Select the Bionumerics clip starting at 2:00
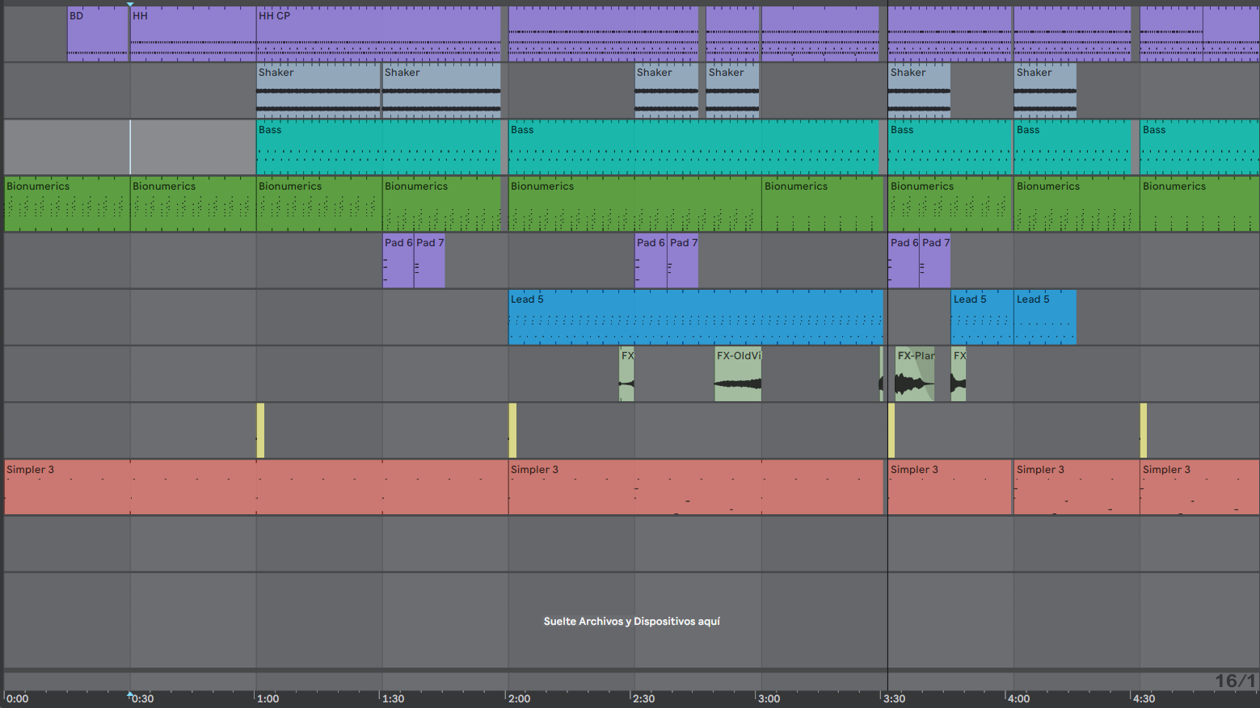Viewport: 1260px width, 708px height. (634, 205)
